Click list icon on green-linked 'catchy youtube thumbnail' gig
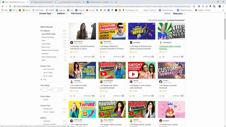 160,57
